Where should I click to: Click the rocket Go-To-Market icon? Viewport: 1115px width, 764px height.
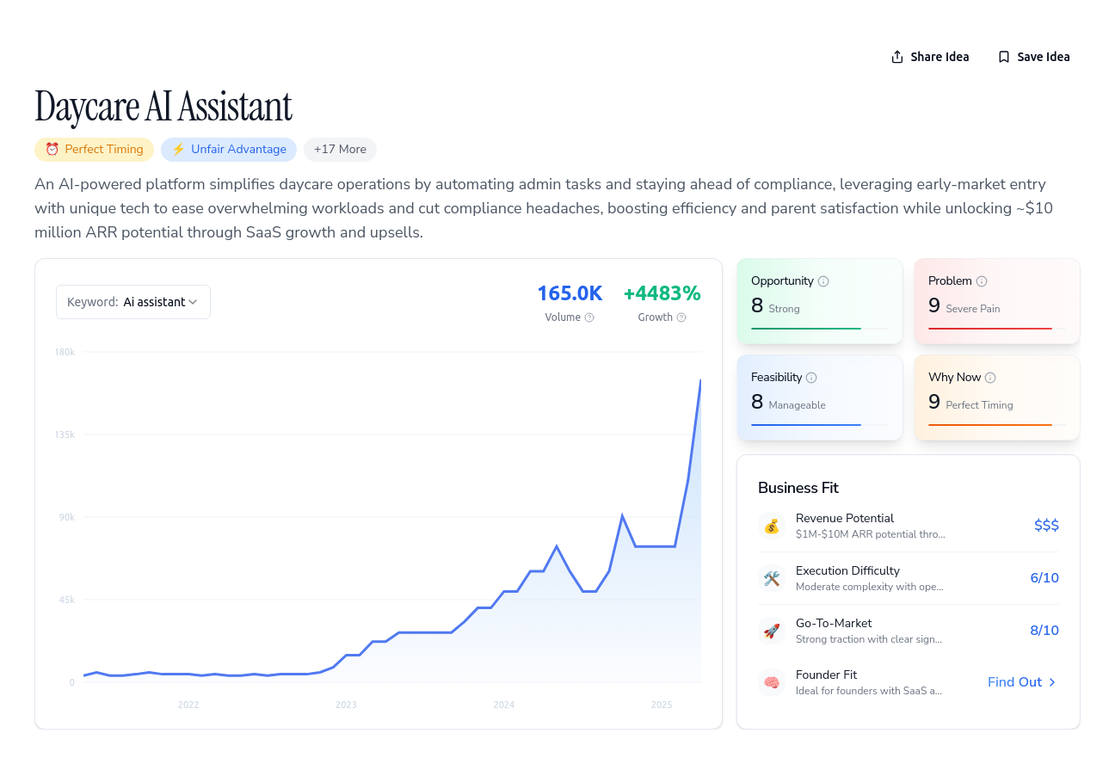772,631
